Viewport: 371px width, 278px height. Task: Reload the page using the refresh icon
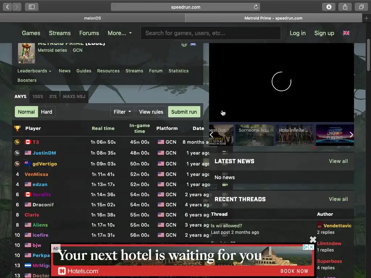(256, 7)
